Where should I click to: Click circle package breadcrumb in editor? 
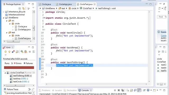(74, 8)
